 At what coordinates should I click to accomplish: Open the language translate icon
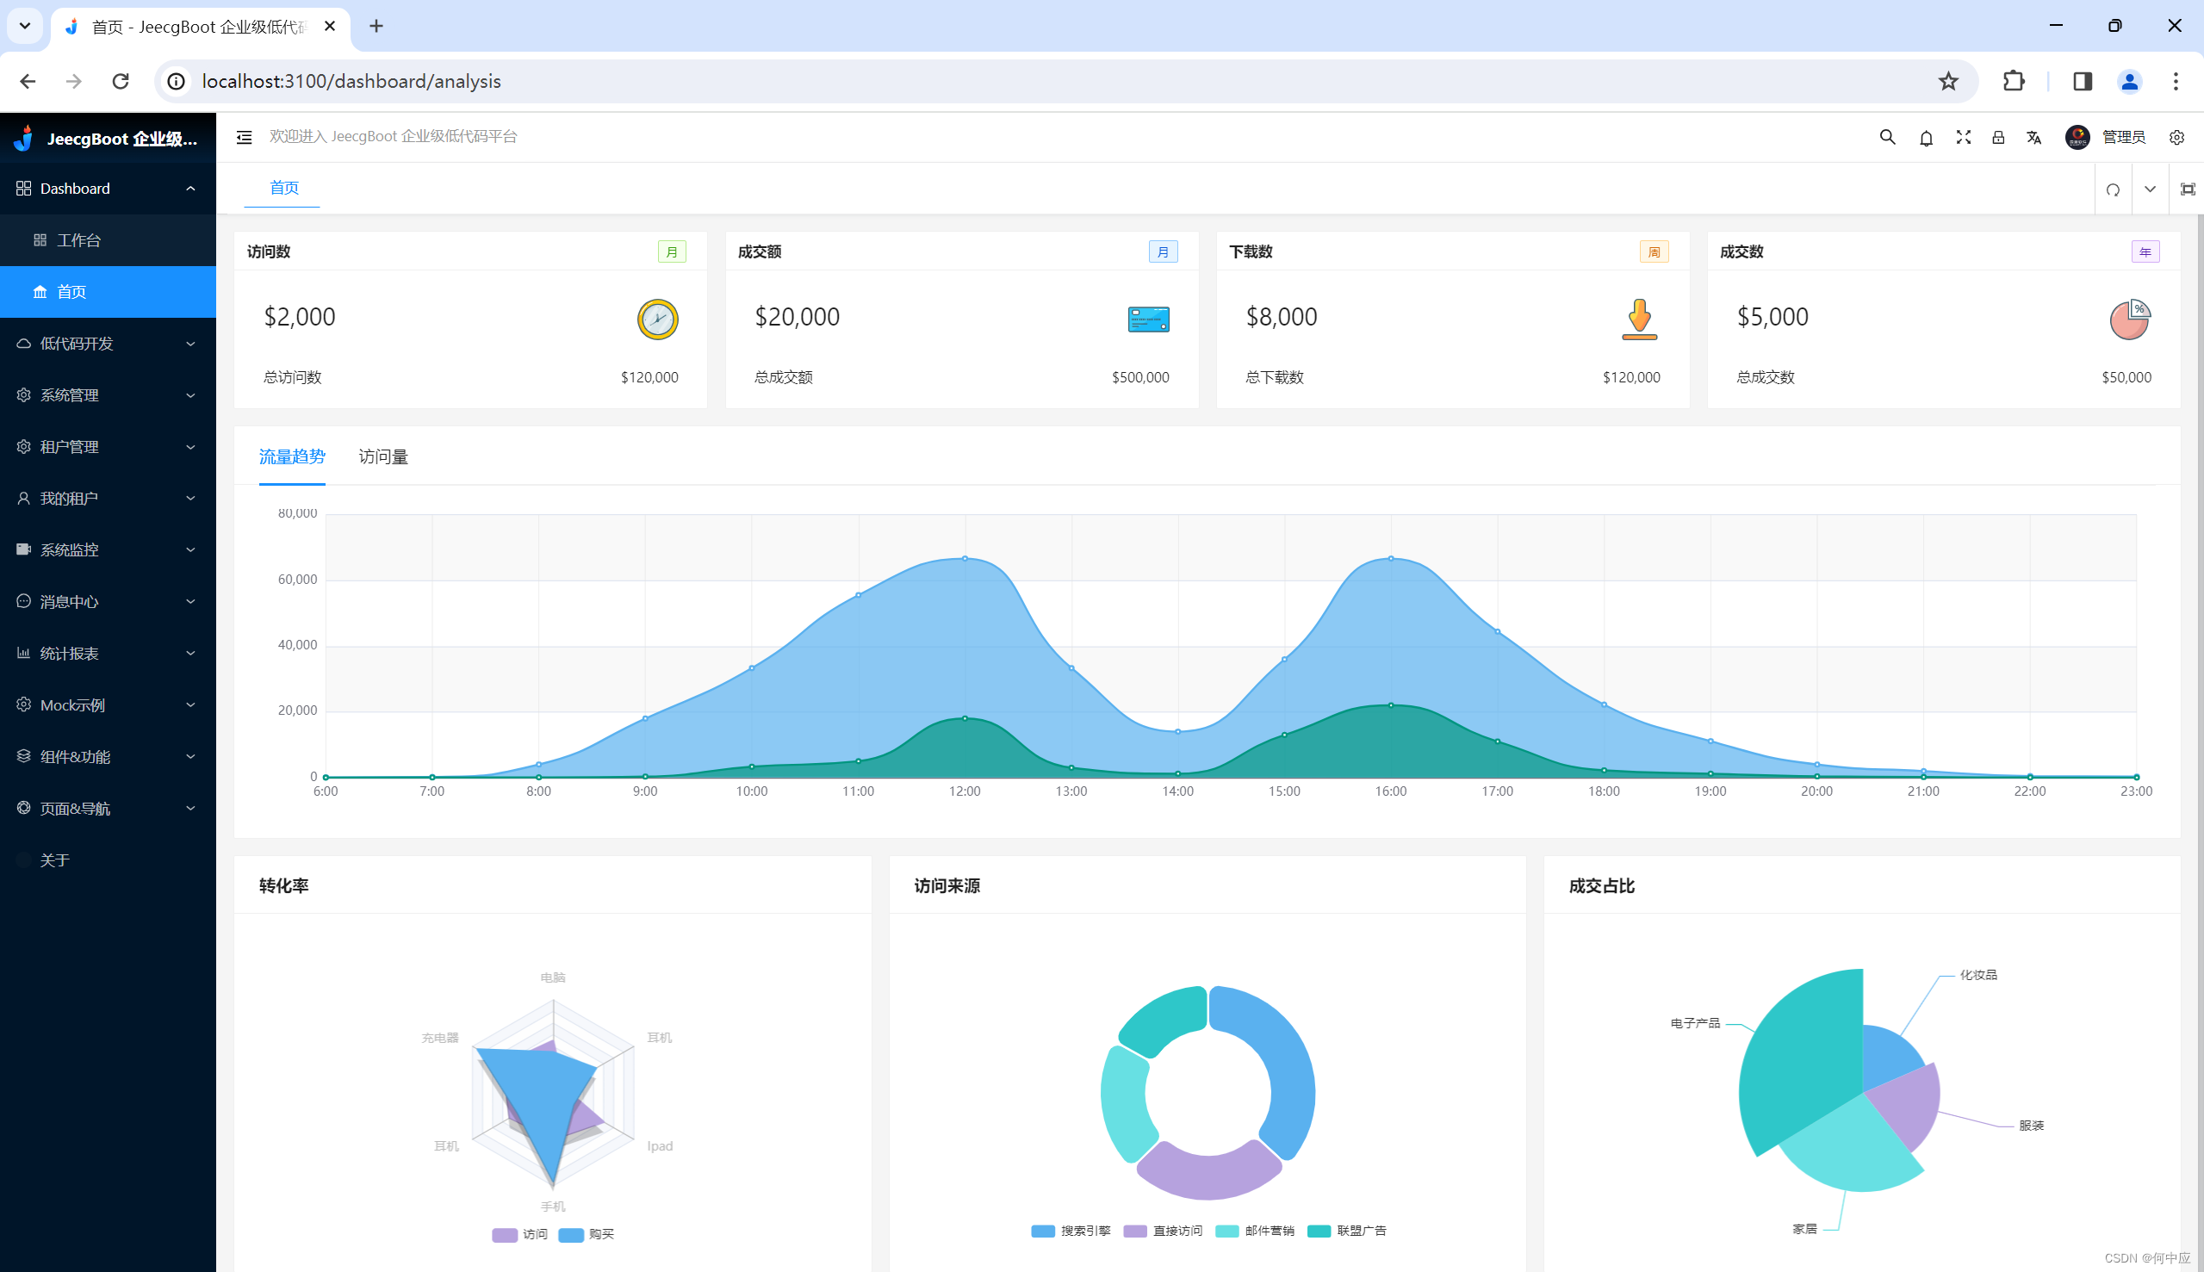coord(2033,137)
